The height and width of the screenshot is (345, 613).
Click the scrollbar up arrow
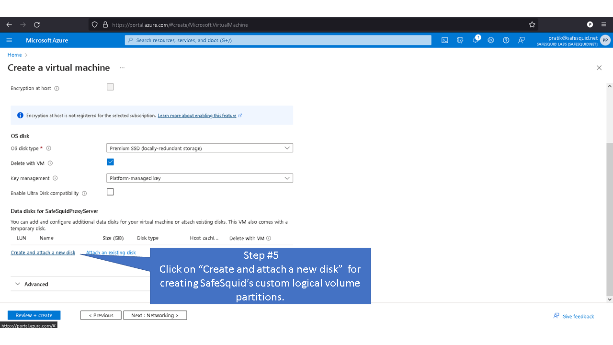tap(610, 86)
